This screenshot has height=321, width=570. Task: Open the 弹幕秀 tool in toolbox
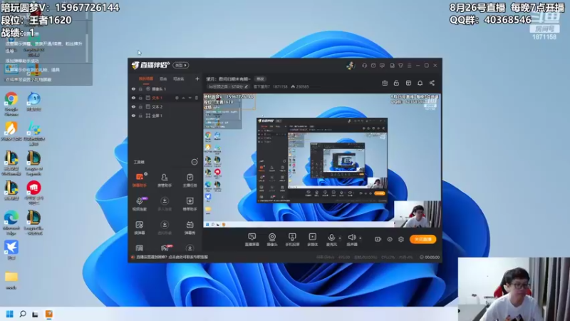pos(190,228)
